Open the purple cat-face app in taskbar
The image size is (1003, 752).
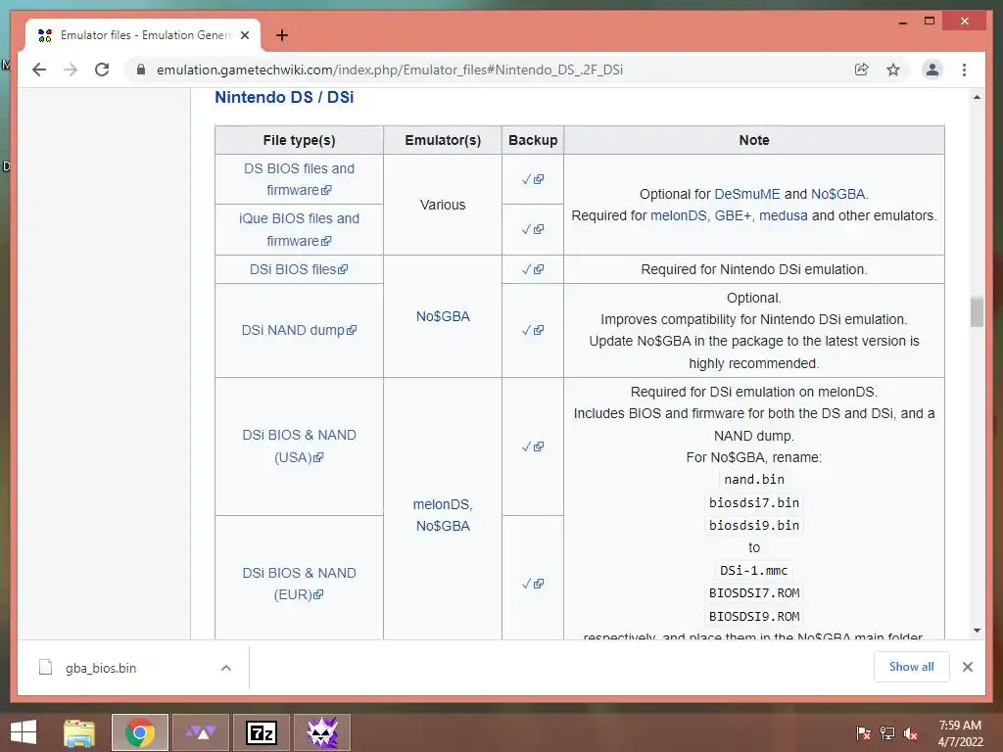(322, 732)
